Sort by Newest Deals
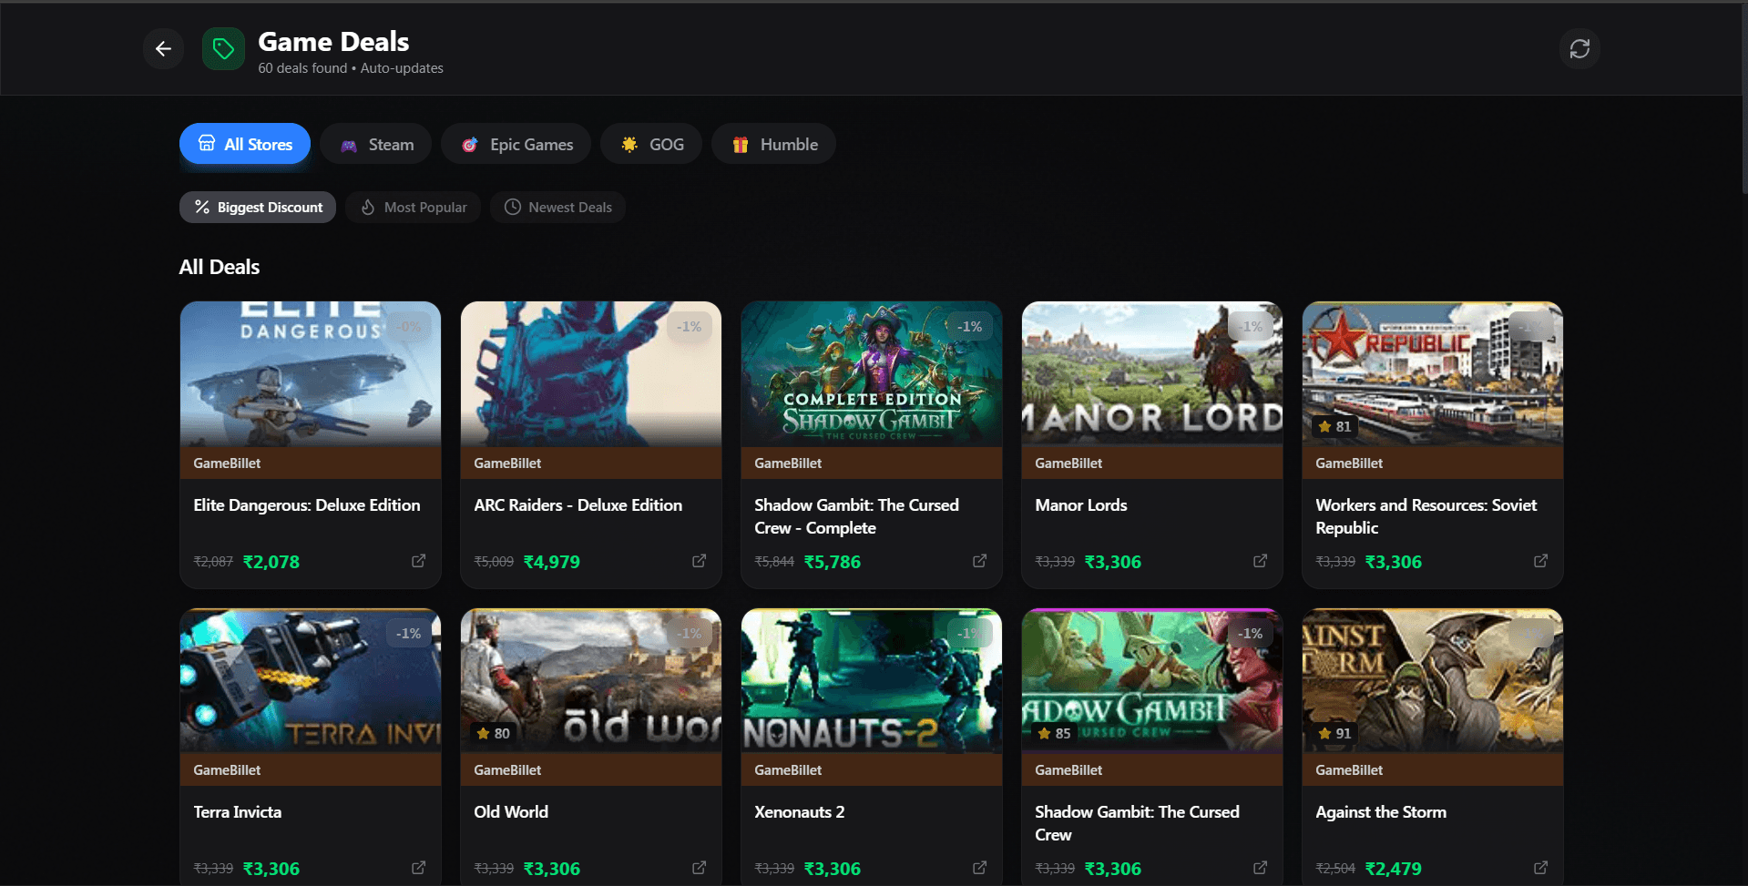 [557, 208]
